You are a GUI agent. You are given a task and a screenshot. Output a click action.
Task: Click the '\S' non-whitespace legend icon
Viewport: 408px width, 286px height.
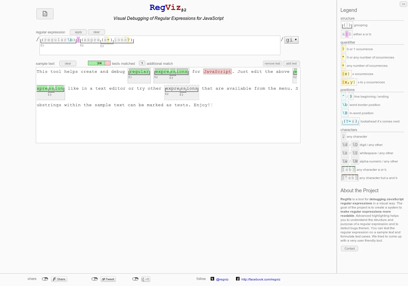355,153
